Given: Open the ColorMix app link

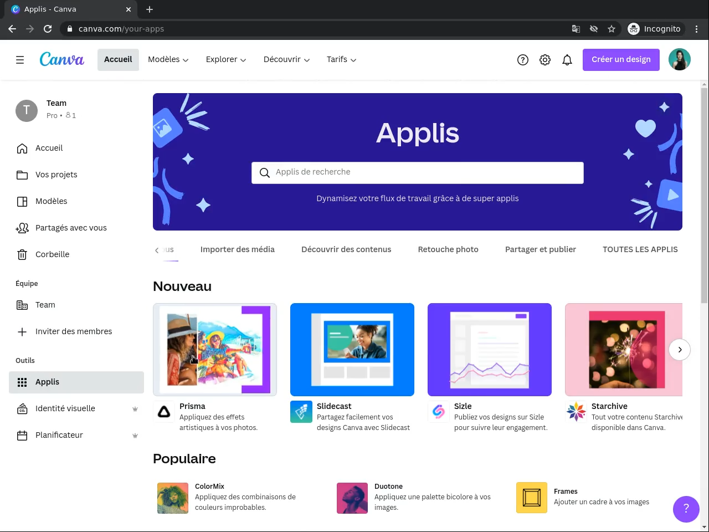Looking at the screenshot, I should [x=209, y=487].
